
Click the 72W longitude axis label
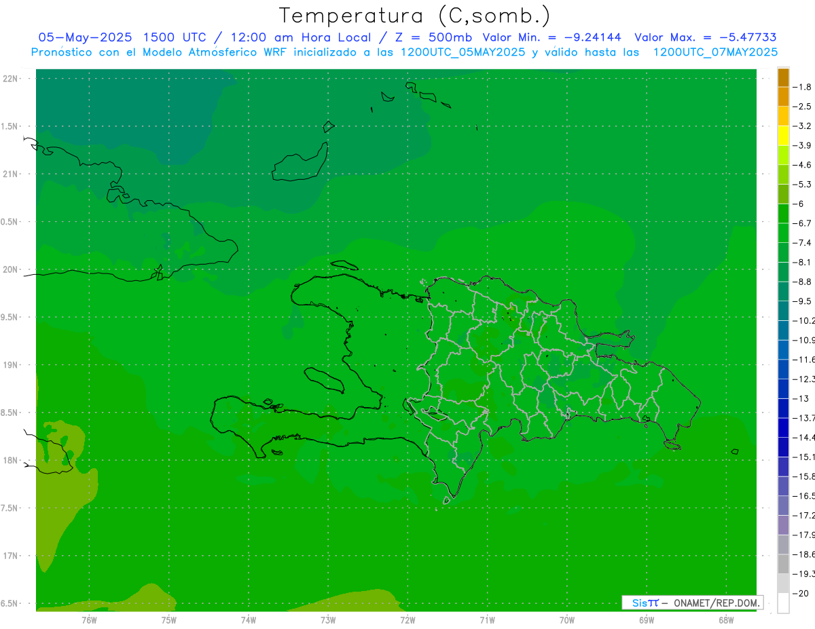[x=407, y=620]
